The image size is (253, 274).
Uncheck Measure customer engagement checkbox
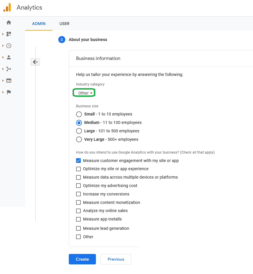[78, 161]
